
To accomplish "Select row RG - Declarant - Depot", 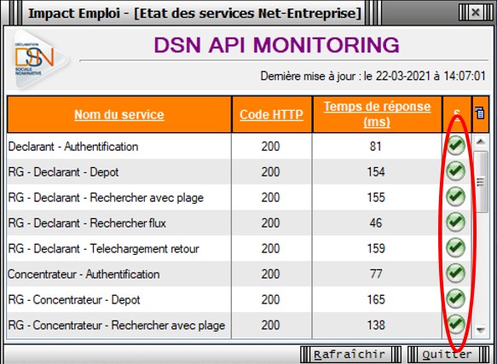I will click(239, 171).
